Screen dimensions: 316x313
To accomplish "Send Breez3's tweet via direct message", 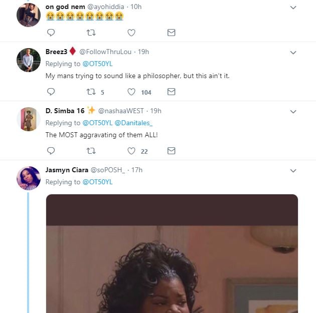I will tap(172, 92).
